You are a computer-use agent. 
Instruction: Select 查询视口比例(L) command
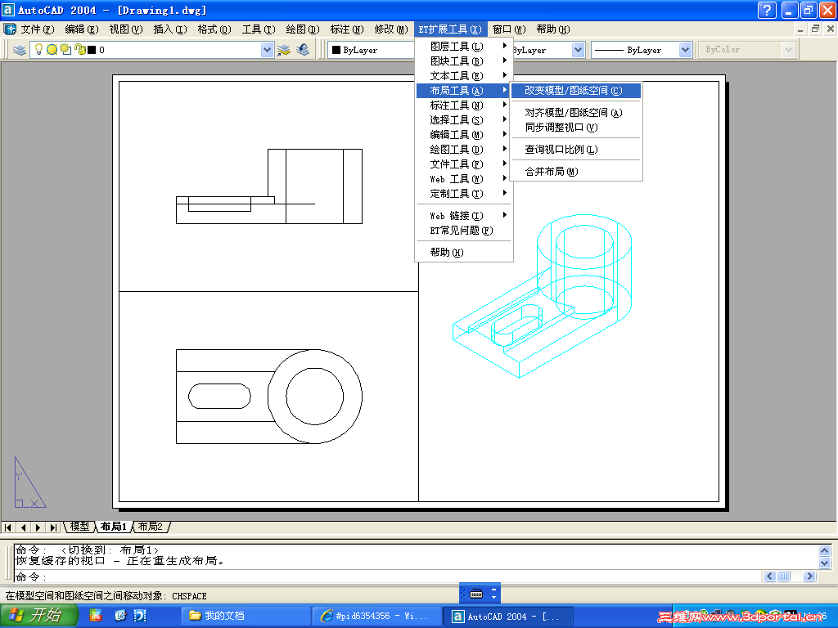pos(576,150)
